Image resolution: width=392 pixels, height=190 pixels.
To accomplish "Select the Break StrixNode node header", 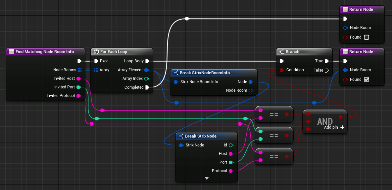I will [206, 136].
